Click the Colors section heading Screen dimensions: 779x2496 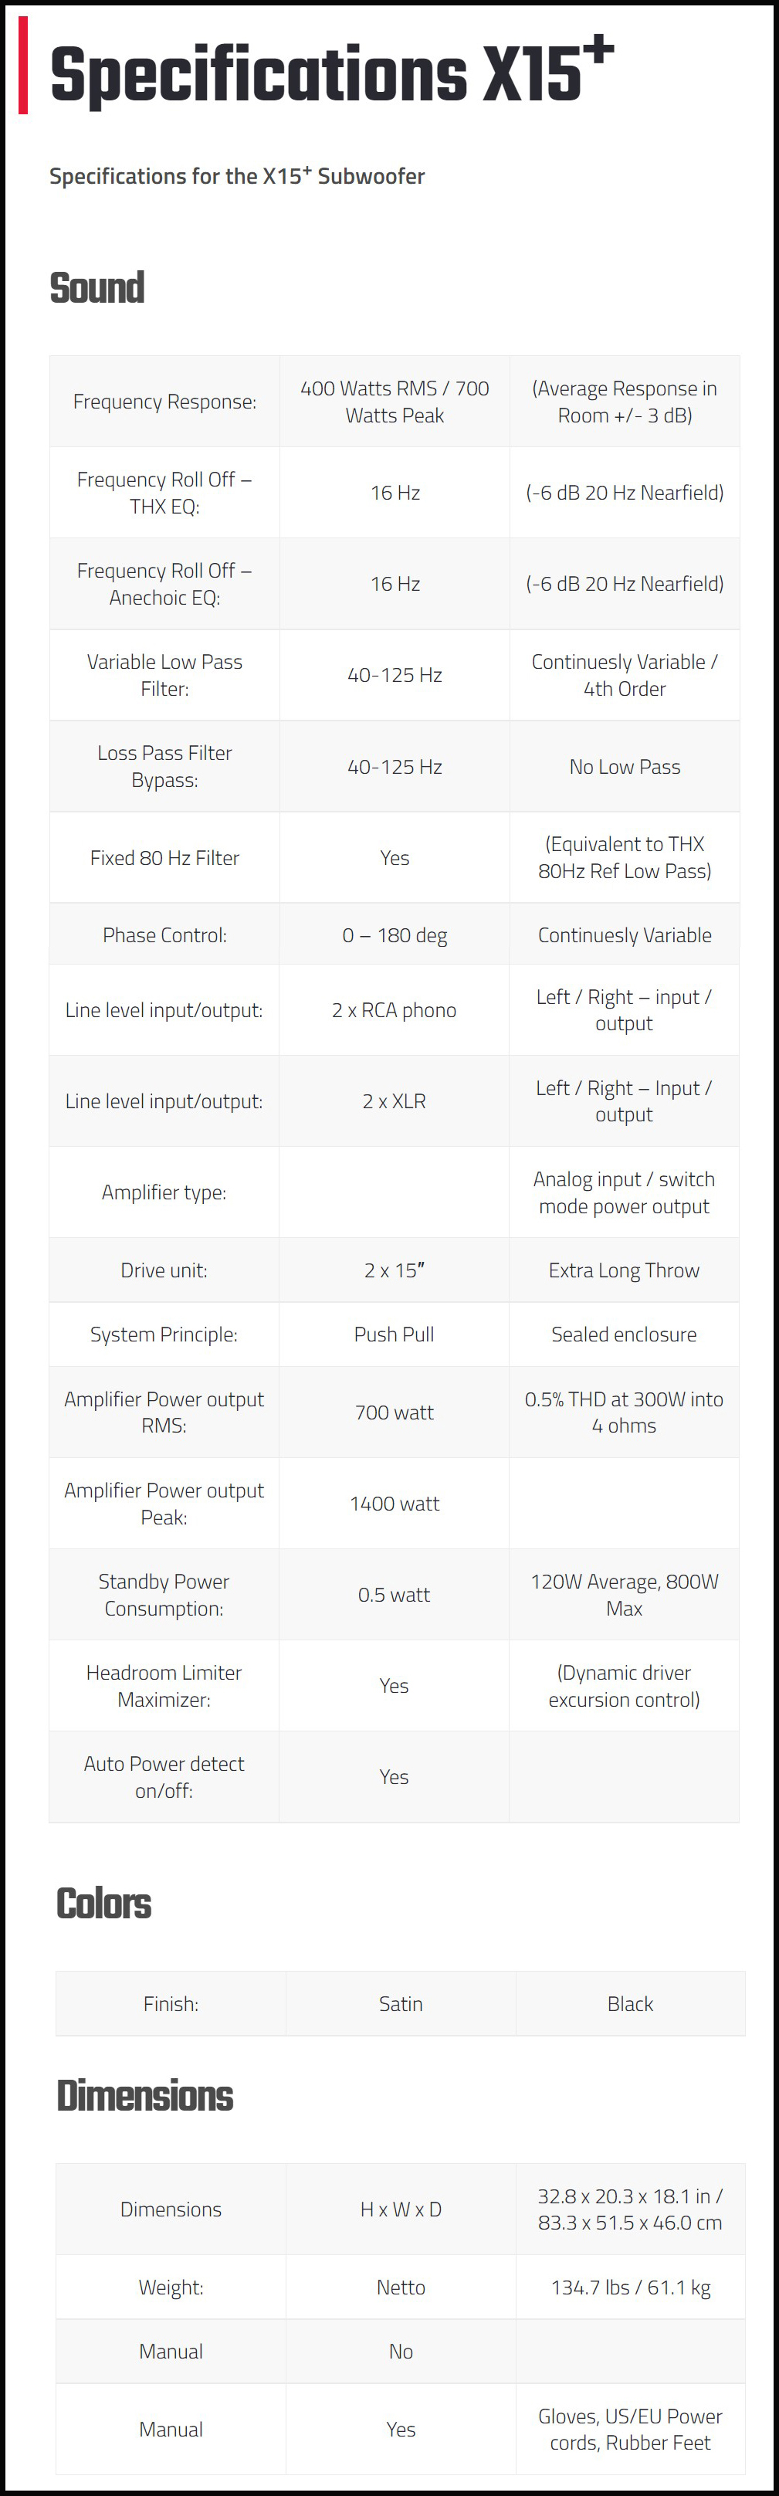[x=103, y=1903]
